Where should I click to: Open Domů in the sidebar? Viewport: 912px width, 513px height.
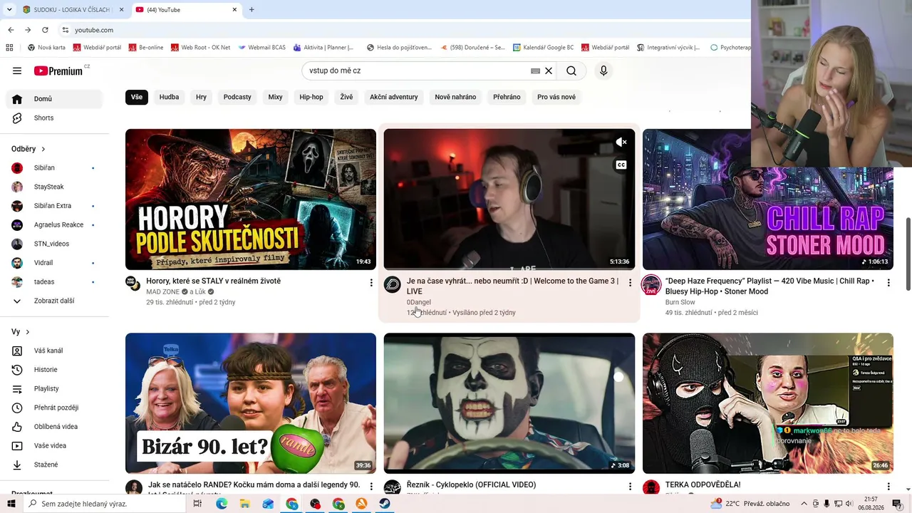54,99
